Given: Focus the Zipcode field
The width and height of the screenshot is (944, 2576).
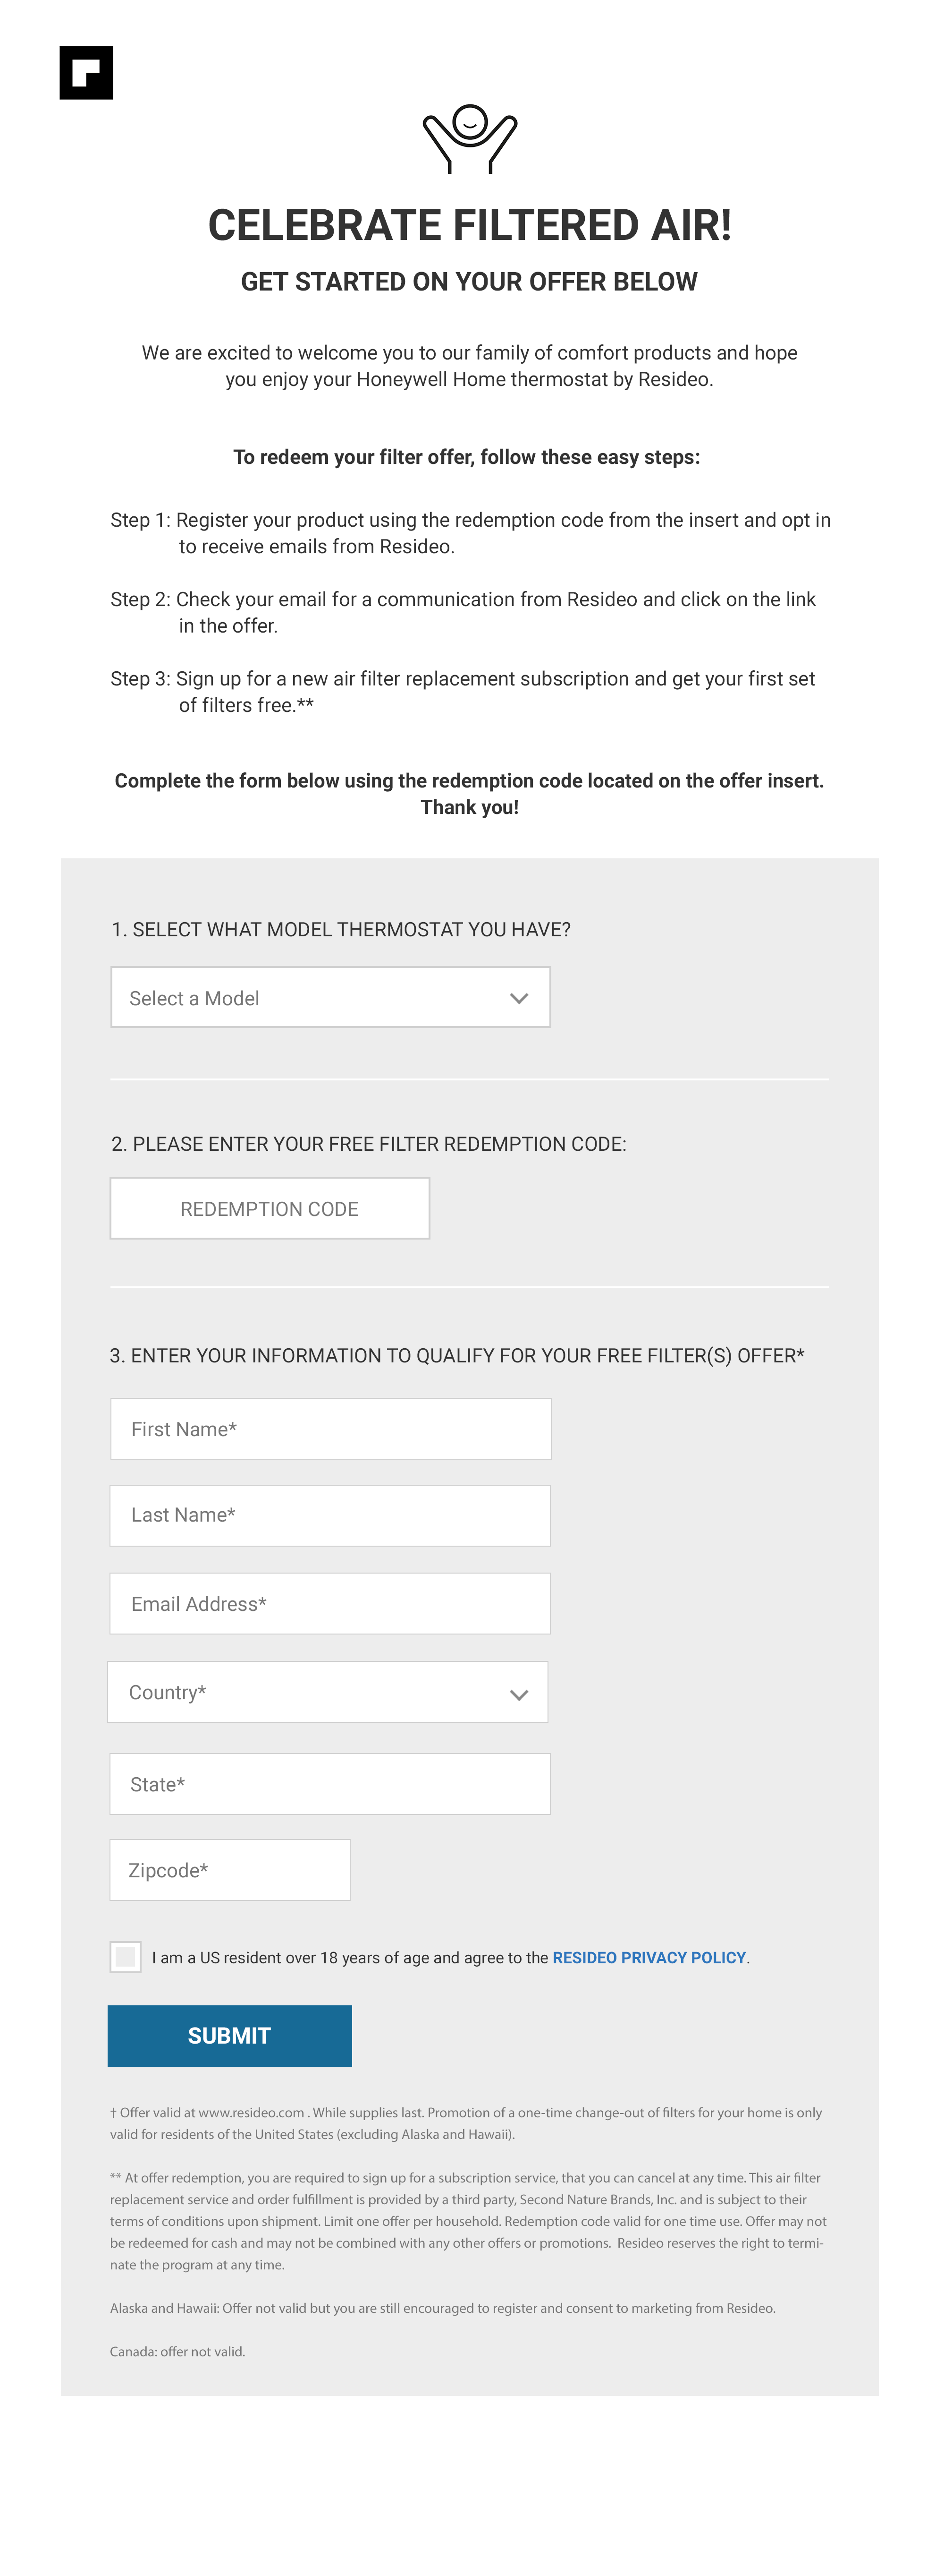Looking at the screenshot, I should (x=230, y=1870).
